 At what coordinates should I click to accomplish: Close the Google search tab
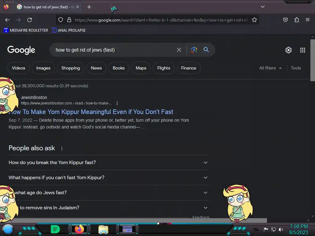pyautogui.click(x=78, y=7)
